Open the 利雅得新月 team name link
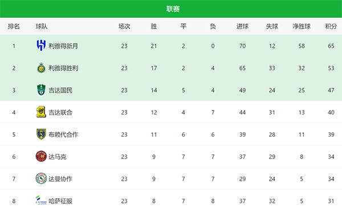This screenshot has width=342, height=208. [63, 46]
